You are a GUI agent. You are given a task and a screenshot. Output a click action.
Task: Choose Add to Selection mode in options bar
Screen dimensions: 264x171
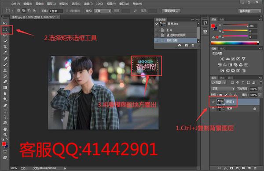24,11
